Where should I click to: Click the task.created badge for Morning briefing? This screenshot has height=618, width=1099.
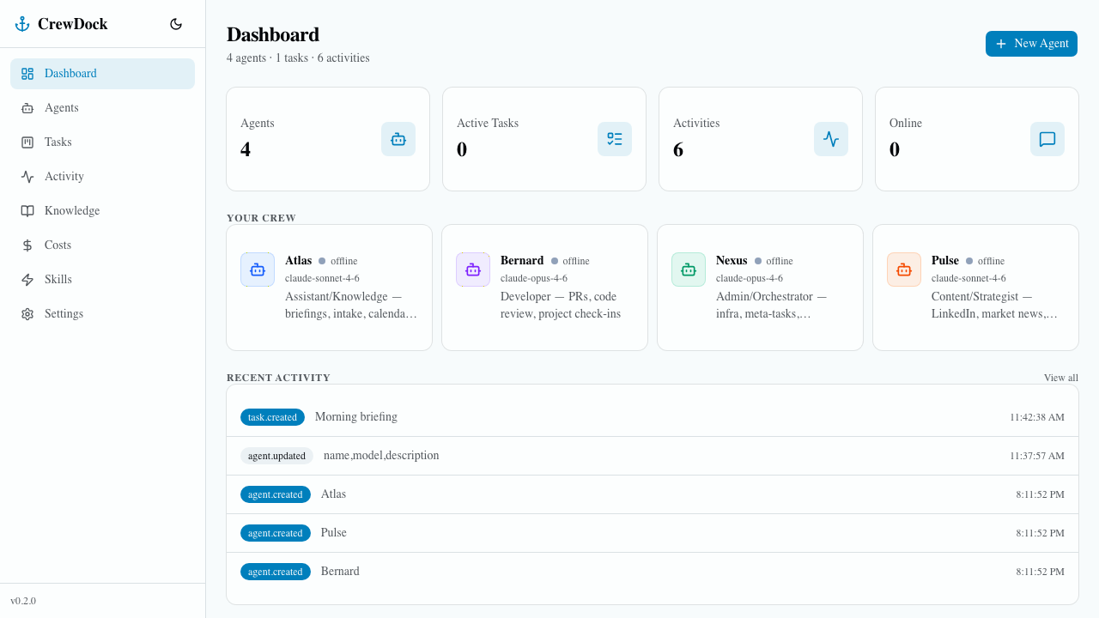pos(272,417)
